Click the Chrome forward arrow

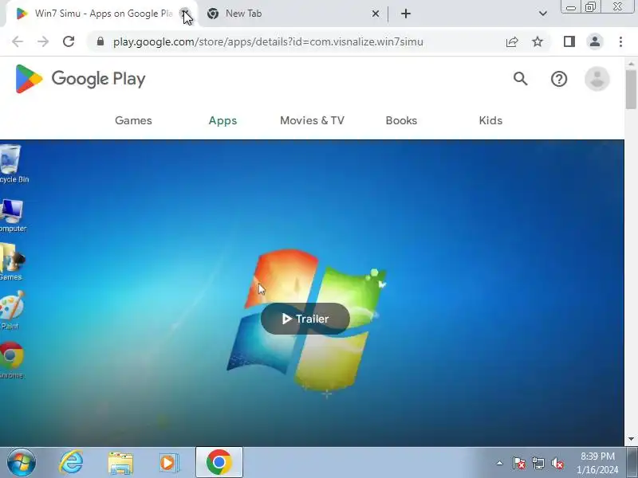tap(43, 41)
